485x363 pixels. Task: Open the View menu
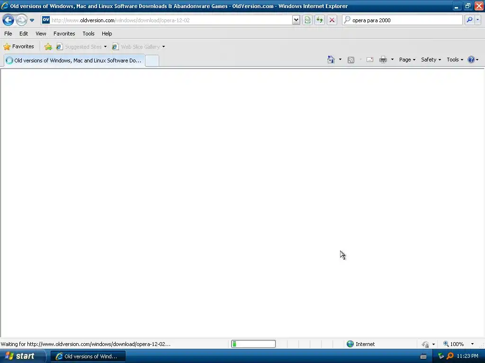click(x=41, y=34)
